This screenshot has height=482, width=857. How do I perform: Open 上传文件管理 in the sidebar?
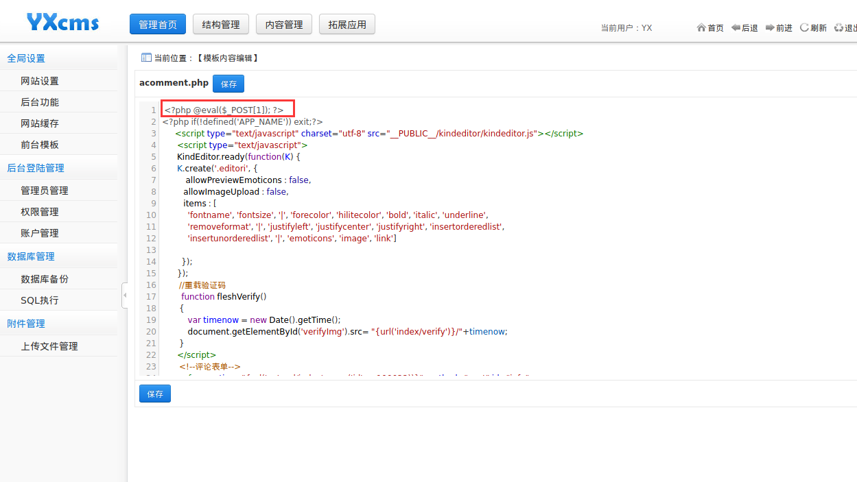[49, 346]
